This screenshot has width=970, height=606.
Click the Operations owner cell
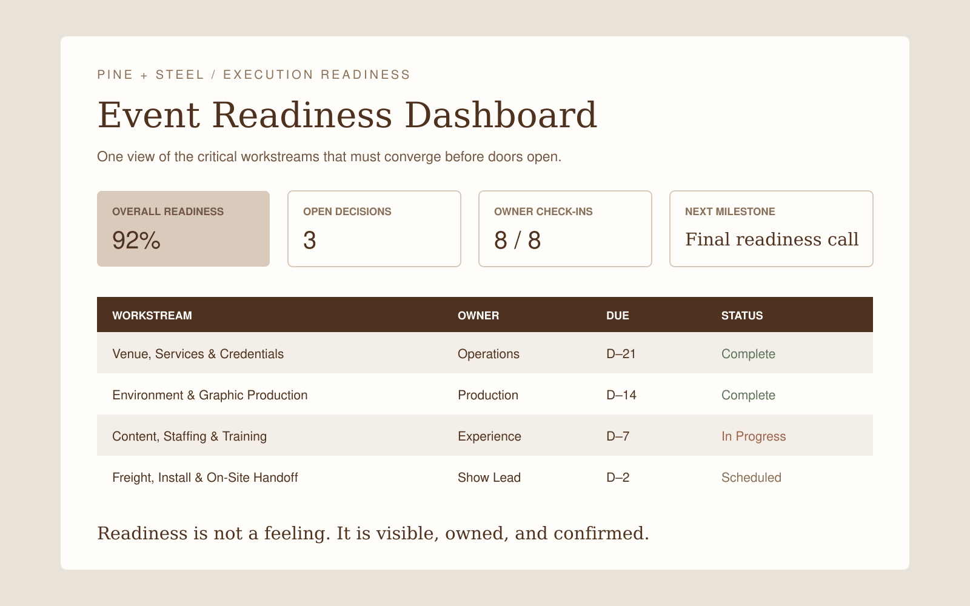[489, 354]
